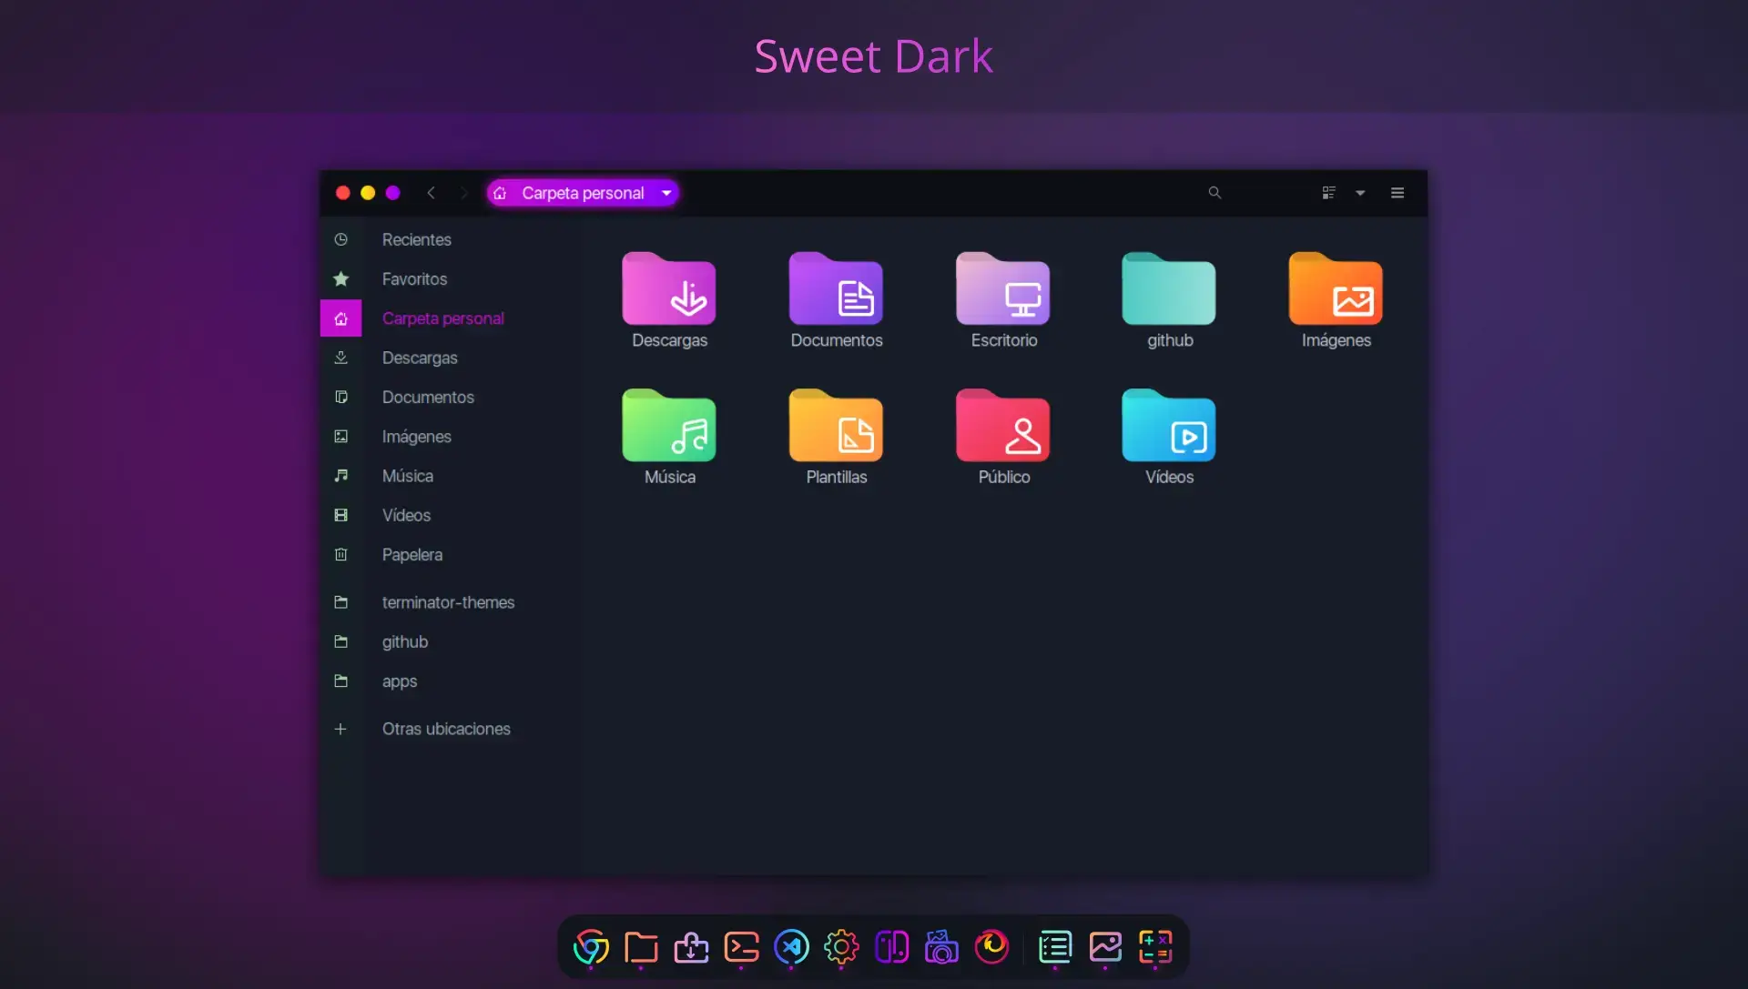Open Papelera in the sidebar
The image size is (1748, 989).
(x=412, y=555)
